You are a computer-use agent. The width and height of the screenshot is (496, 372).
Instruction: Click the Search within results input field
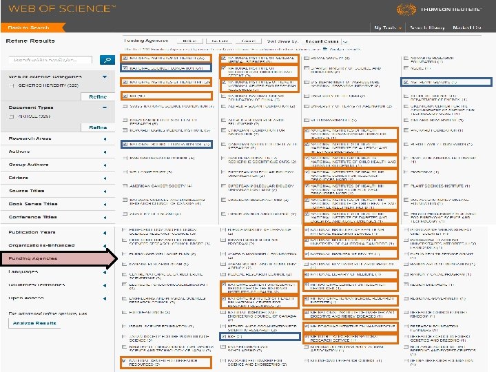(50, 60)
